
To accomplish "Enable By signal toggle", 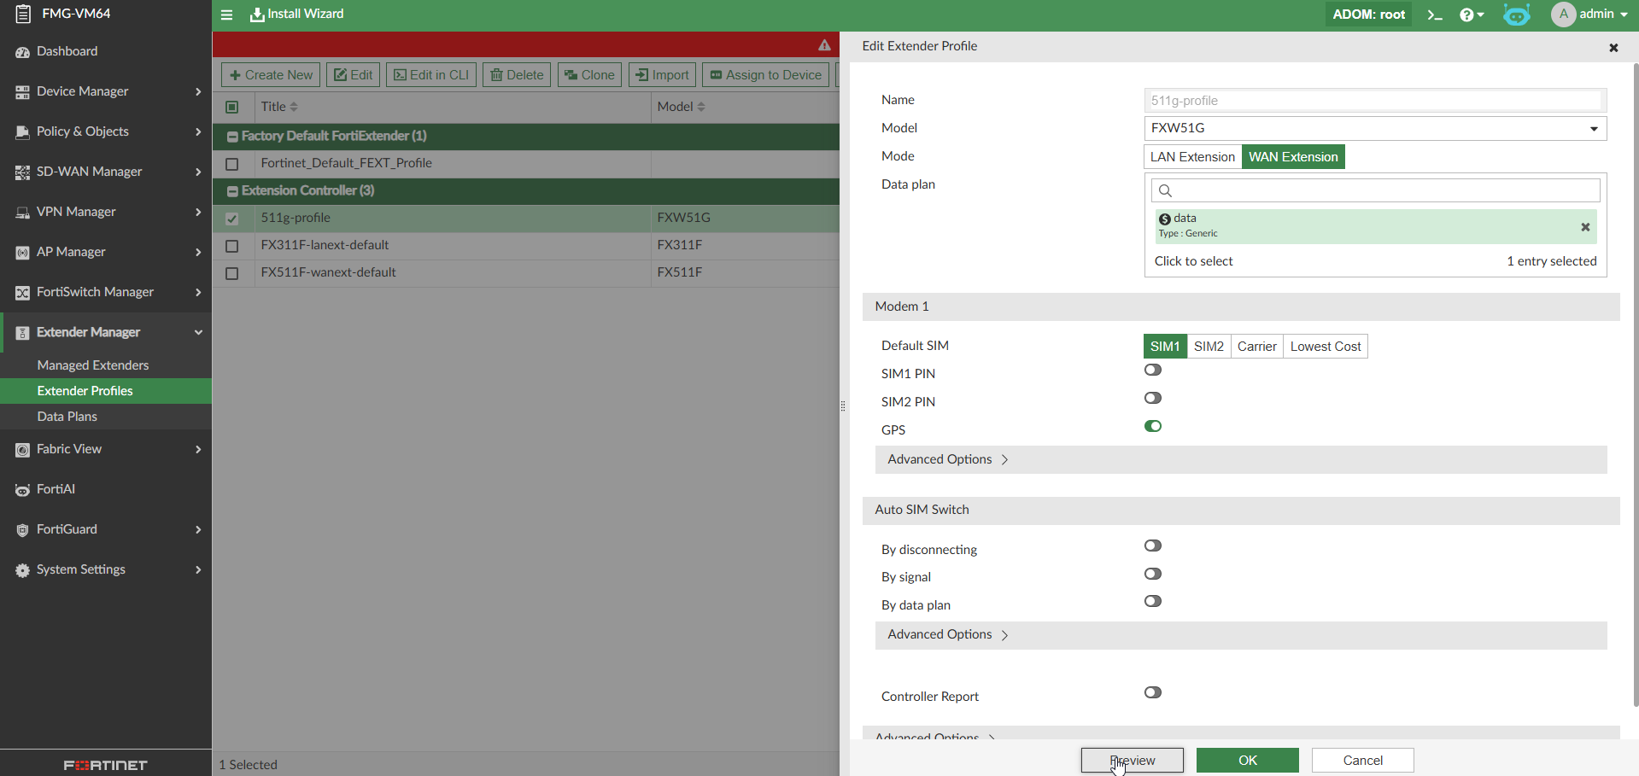I will 1153,575.
